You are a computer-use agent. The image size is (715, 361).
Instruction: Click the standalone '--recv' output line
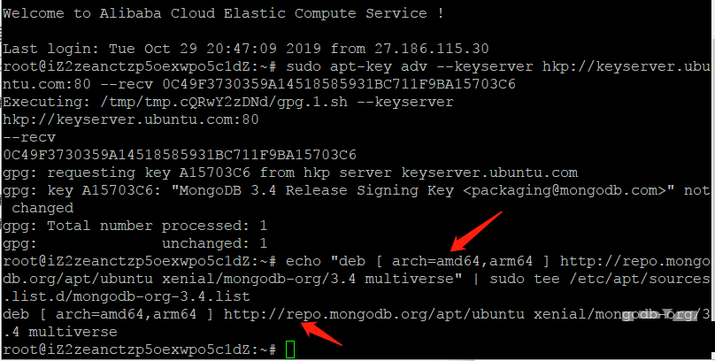pos(29,138)
